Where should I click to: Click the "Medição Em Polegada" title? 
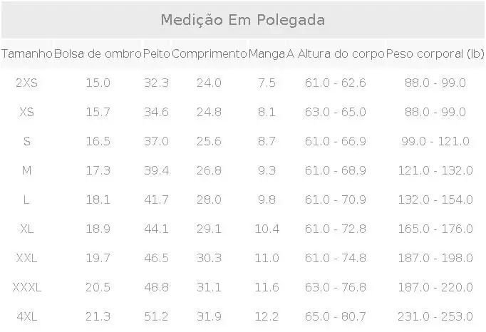(242, 20)
